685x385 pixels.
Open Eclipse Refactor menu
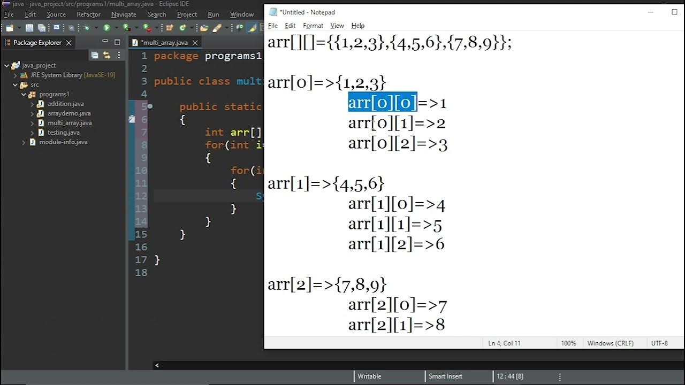pos(88,14)
